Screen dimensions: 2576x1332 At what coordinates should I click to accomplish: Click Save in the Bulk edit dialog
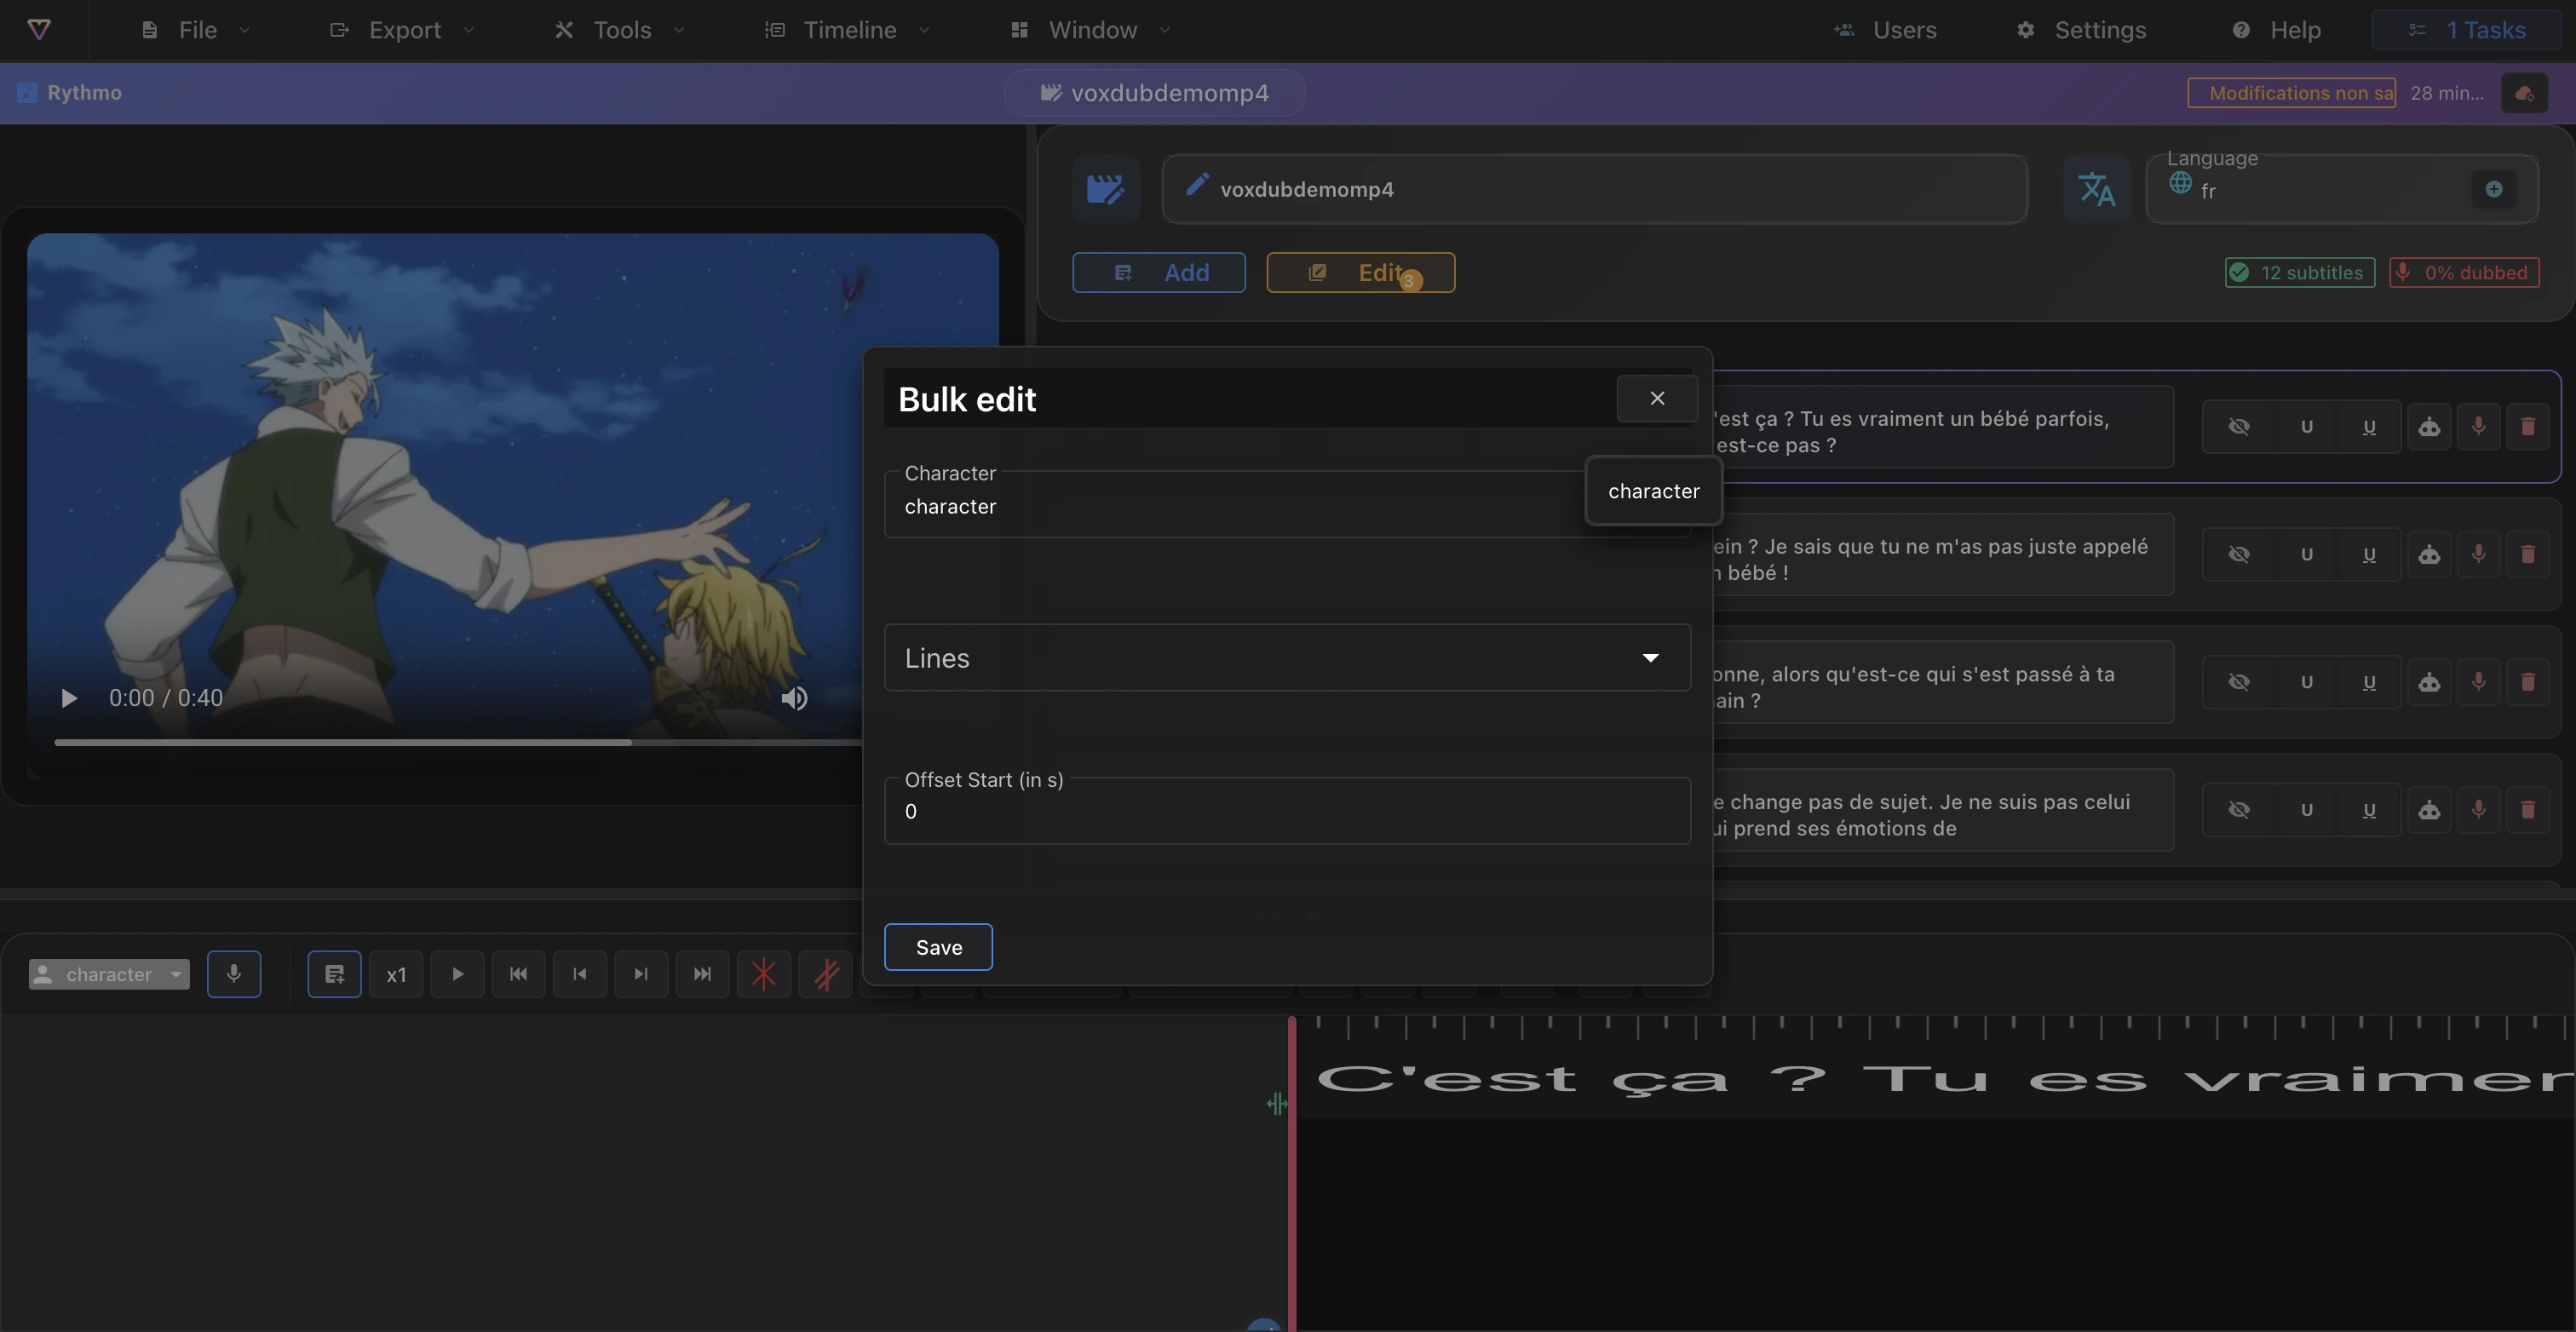click(x=938, y=947)
